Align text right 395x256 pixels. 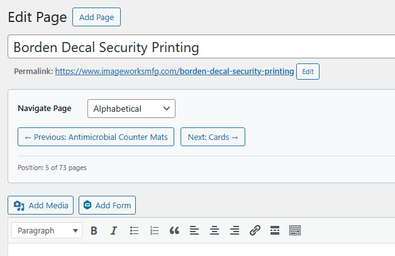tap(235, 230)
